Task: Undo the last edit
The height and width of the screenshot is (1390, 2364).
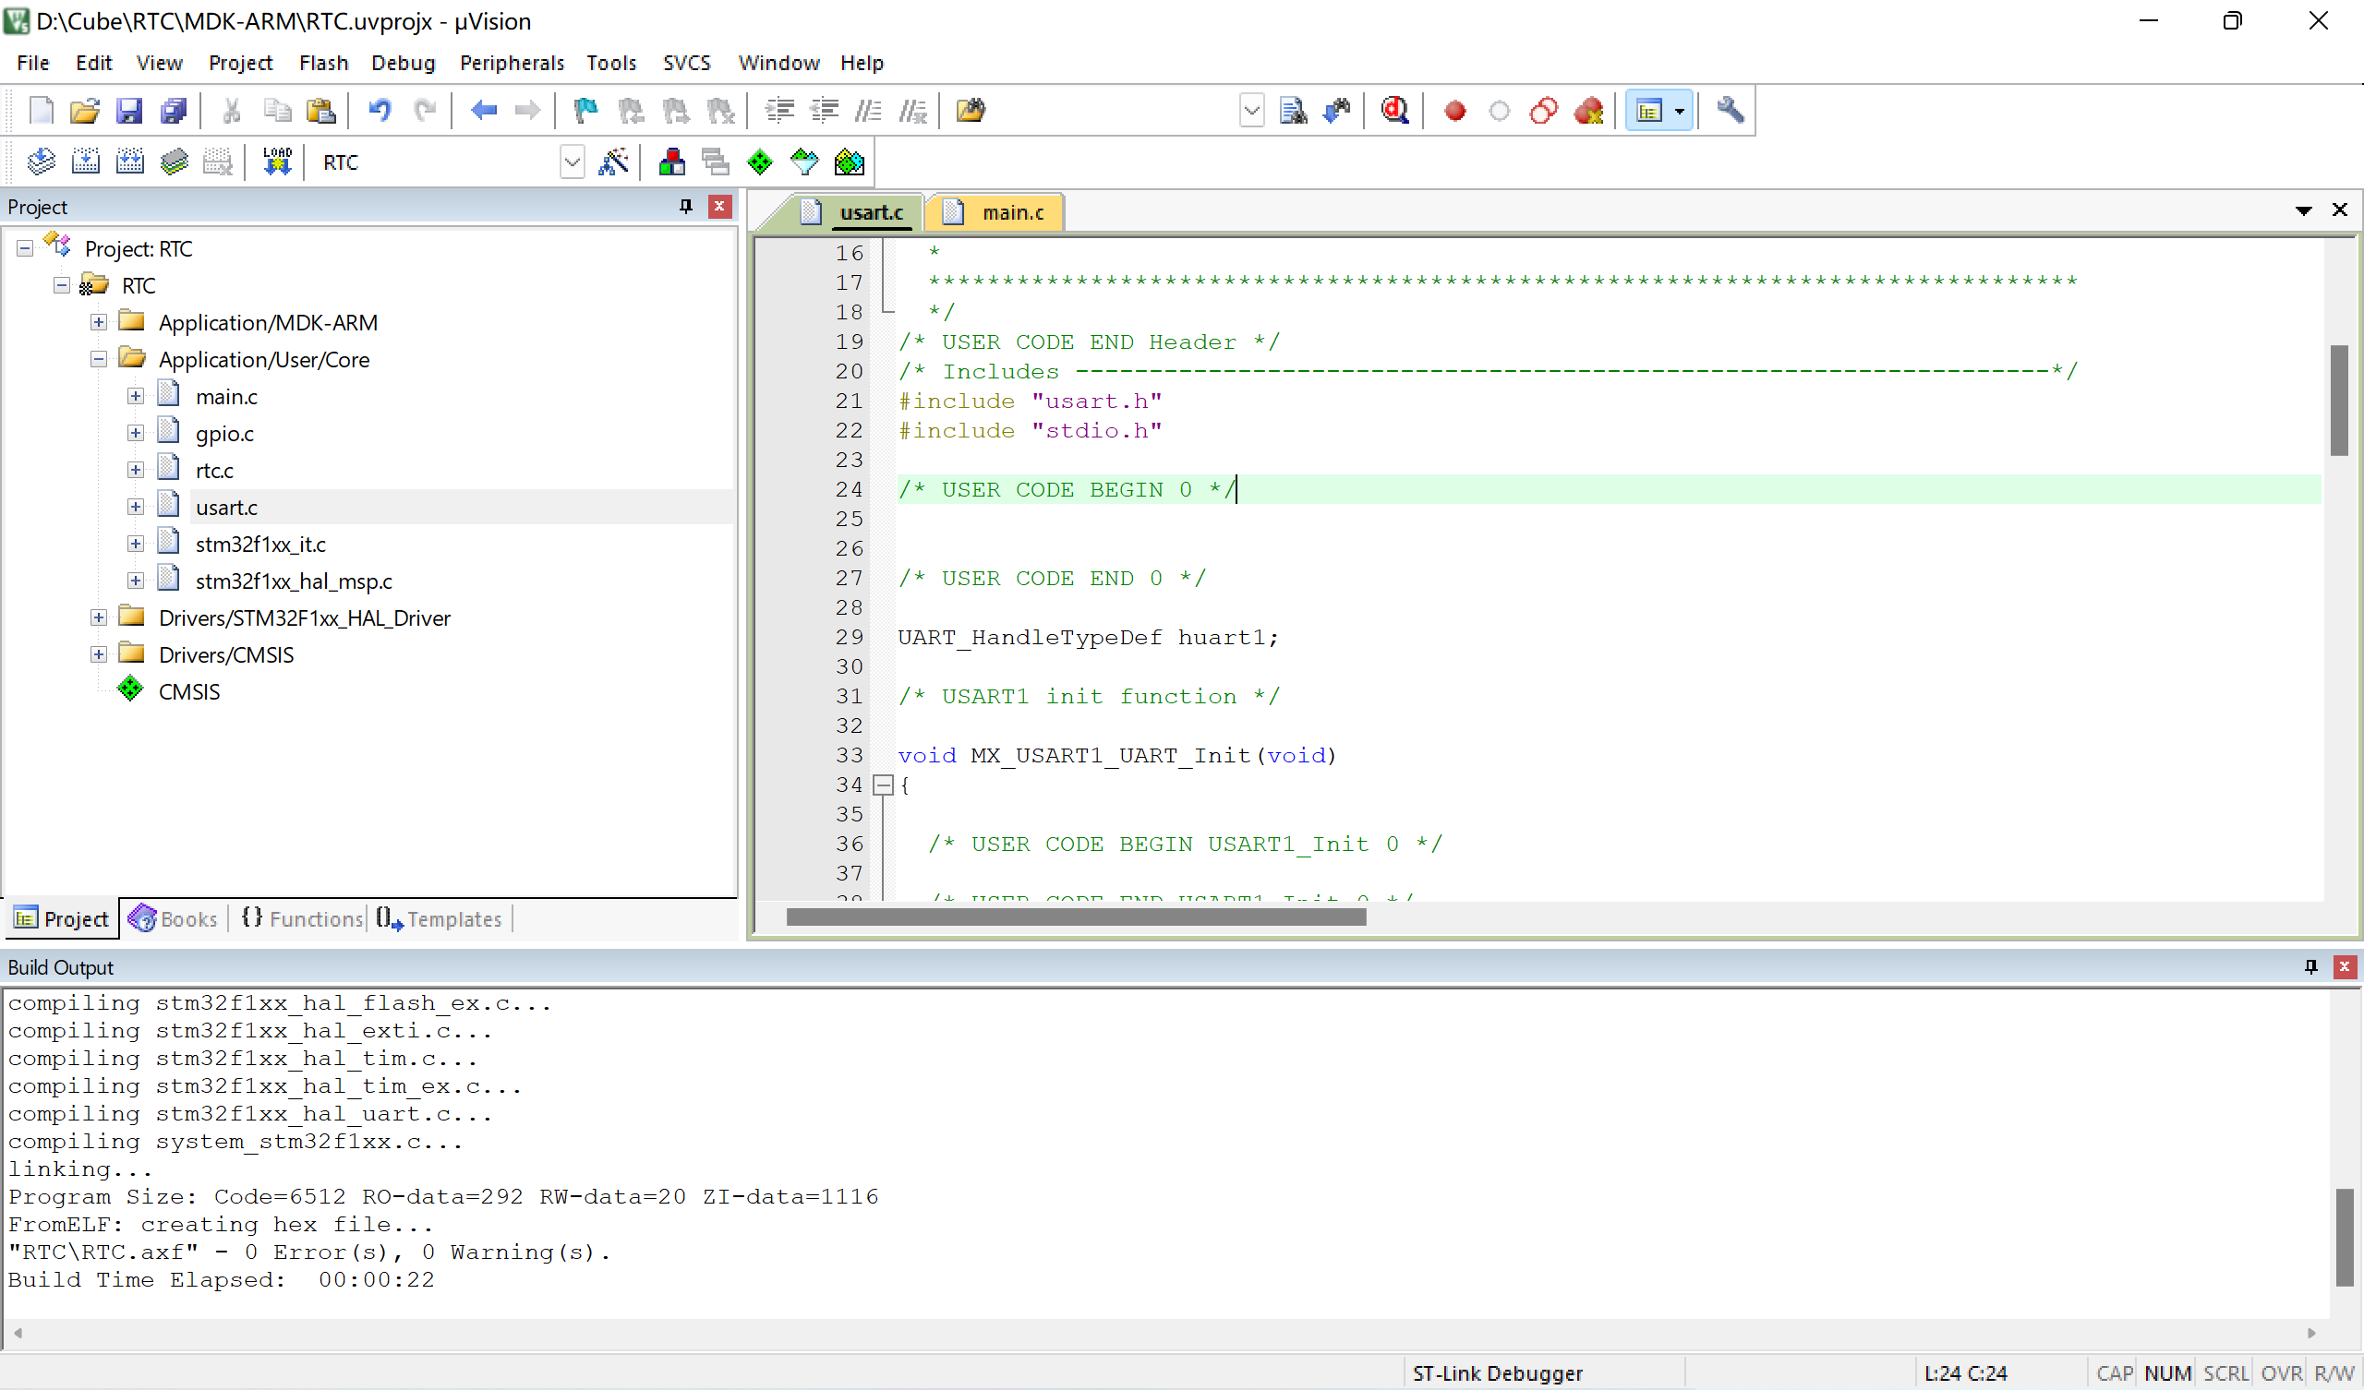Action: [380, 111]
